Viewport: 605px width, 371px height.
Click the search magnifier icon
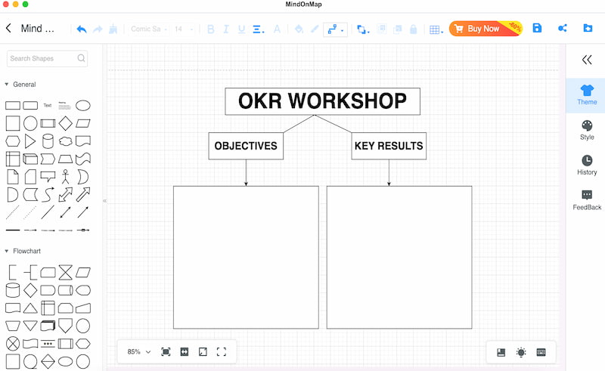coord(81,58)
